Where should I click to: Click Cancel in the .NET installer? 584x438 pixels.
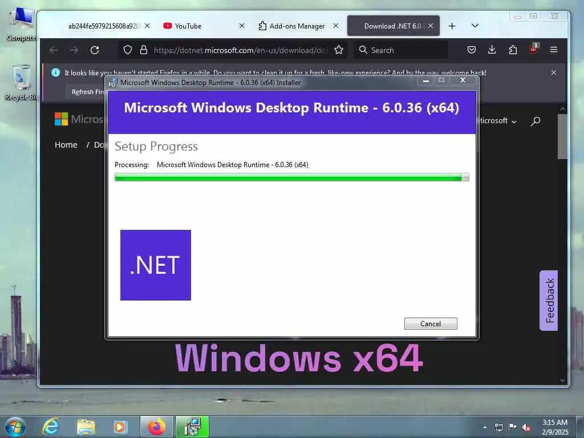pos(431,323)
